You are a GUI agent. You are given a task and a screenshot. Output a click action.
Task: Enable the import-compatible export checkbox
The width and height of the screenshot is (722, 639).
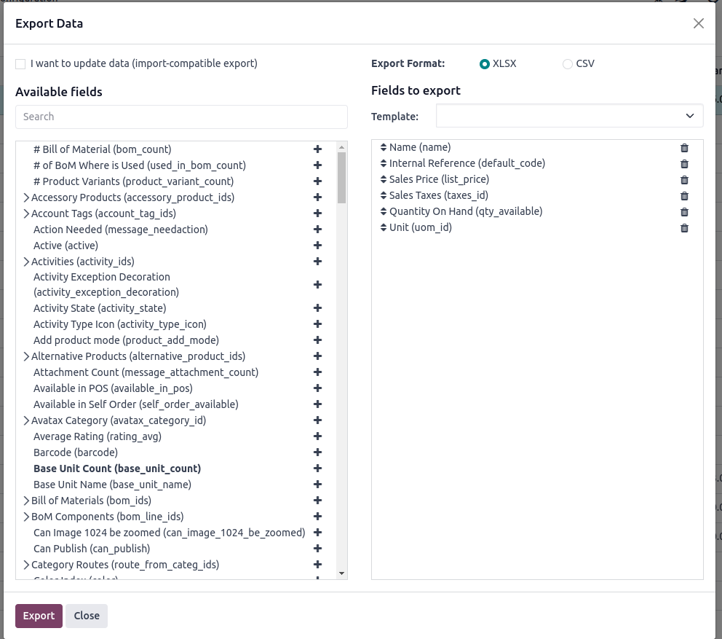click(x=20, y=64)
